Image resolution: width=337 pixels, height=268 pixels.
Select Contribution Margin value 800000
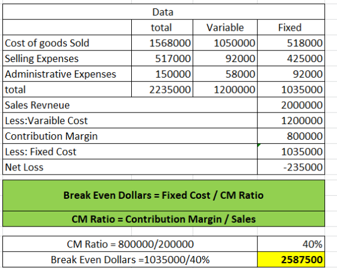[291, 136]
